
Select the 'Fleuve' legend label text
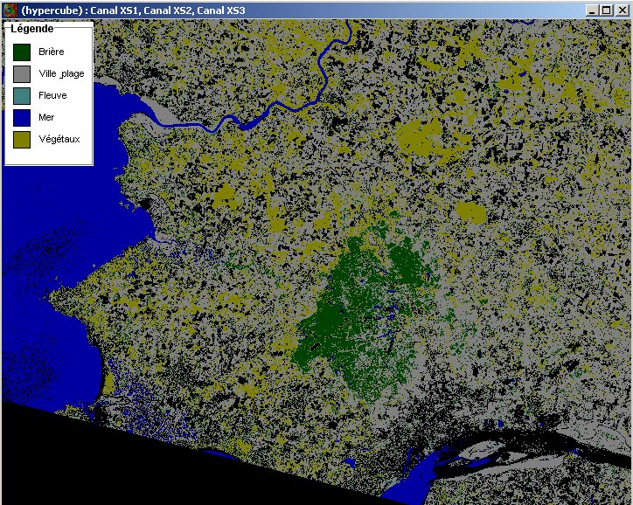coord(52,95)
